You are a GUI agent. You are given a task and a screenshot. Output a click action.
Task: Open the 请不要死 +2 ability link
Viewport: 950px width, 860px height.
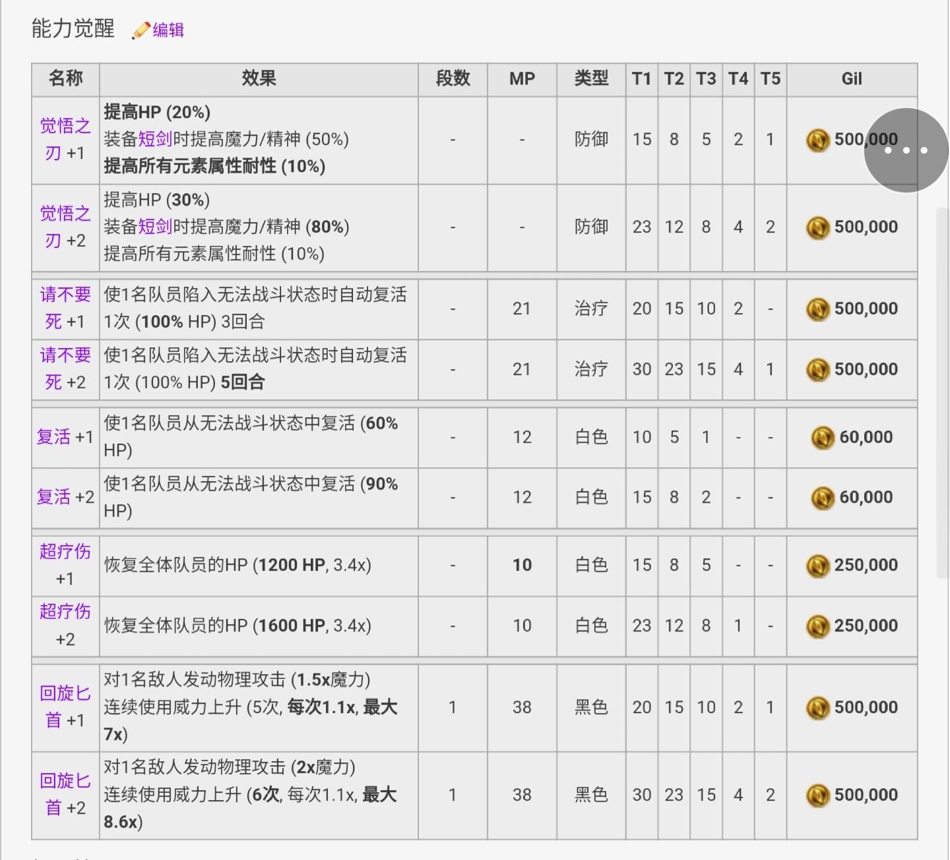coord(65,368)
